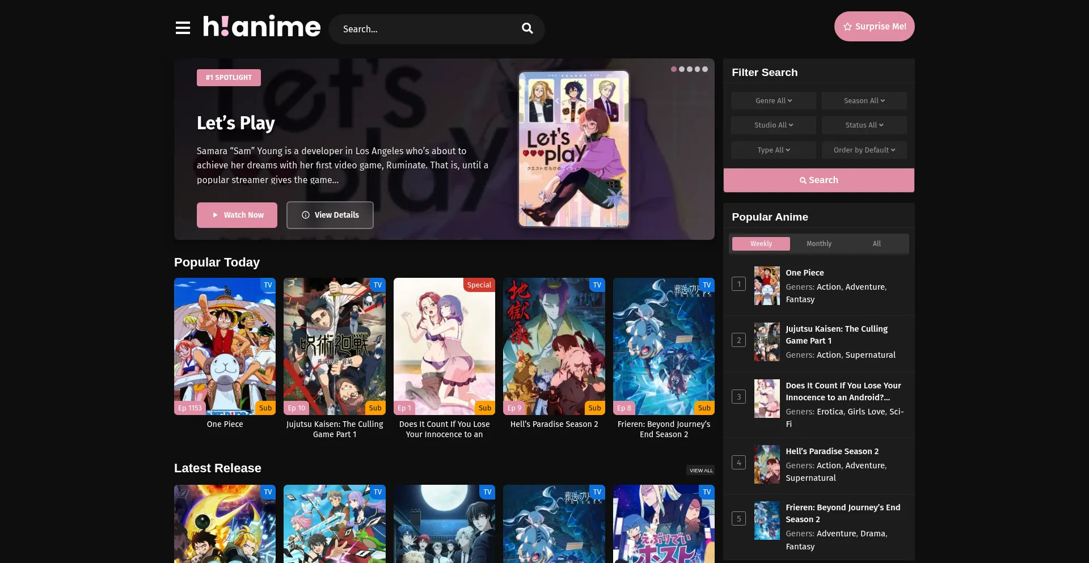Open the Order by Default dropdown
Viewport: 1089px width, 563px height.
click(864, 150)
